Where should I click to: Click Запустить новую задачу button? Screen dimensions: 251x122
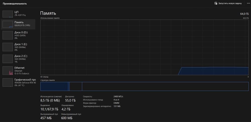(228, 3)
